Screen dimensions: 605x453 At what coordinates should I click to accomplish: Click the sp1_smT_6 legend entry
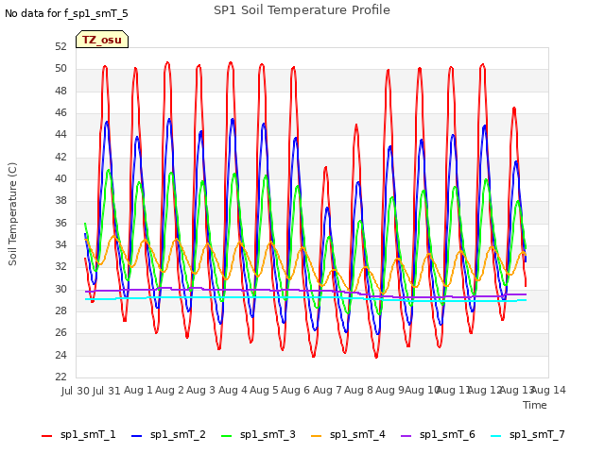pos(438,435)
